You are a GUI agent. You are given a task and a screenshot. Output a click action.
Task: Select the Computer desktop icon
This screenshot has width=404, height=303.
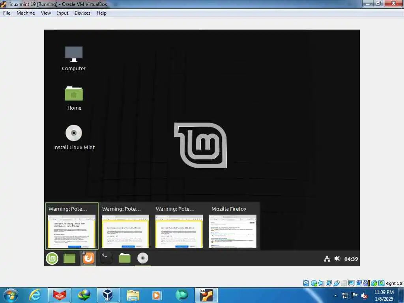point(74,58)
